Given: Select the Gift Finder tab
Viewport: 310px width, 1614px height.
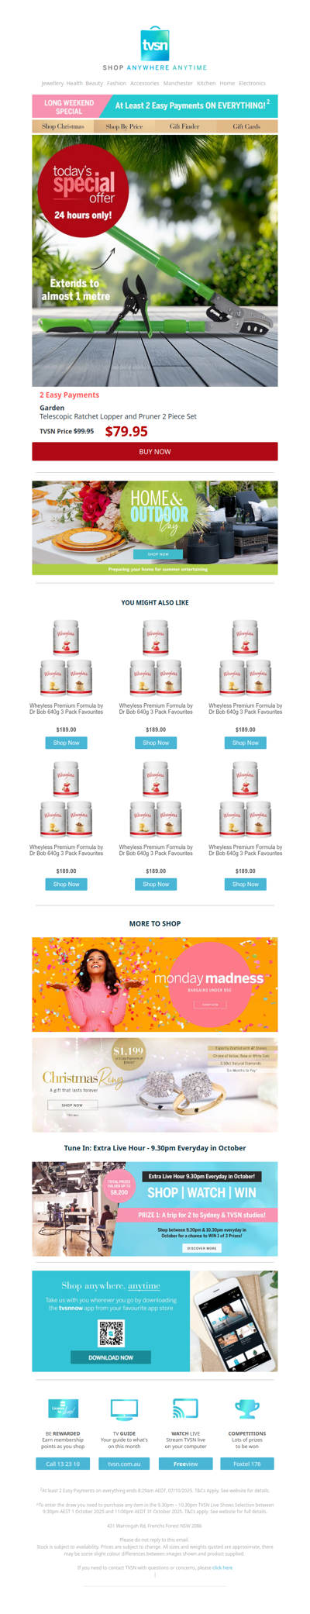Looking at the screenshot, I should coord(184,126).
